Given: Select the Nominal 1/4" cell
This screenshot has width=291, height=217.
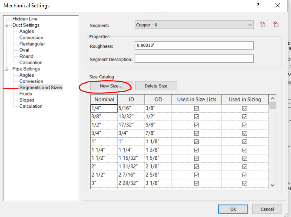Looking at the screenshot, I should (104, 108).
